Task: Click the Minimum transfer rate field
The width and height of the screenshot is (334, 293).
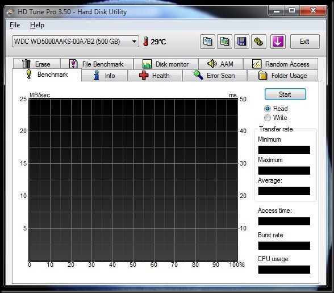Action: pyautogui.click(x=284, y=150)
